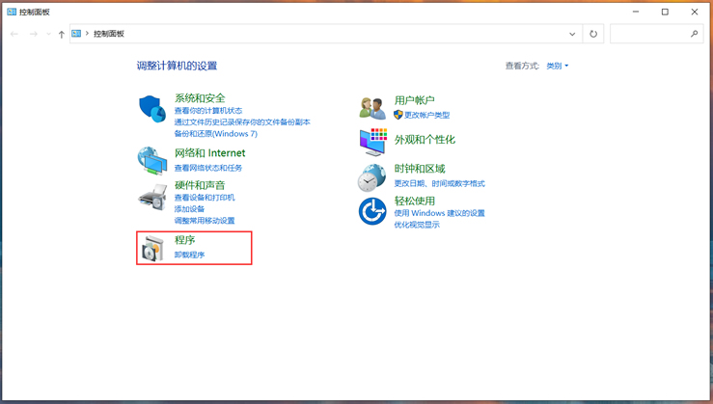Open recent locations dropdown arrow
This screenshot has width=713, height=404.
(x=48, y=34)
